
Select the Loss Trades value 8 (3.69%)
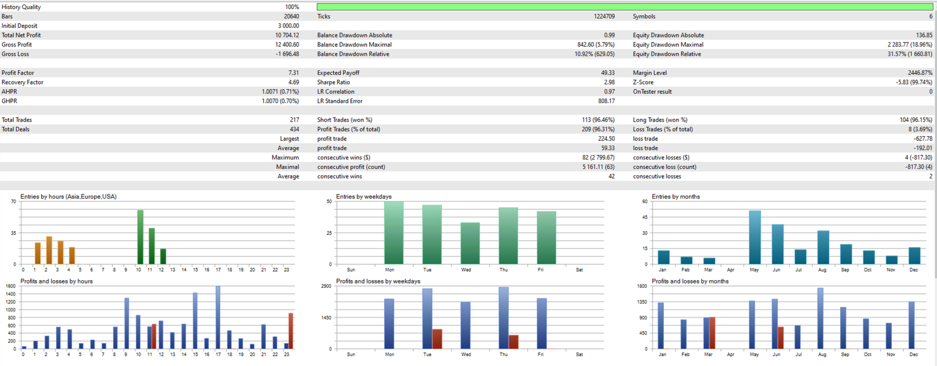pyautogui.click(x=920, y=129)
